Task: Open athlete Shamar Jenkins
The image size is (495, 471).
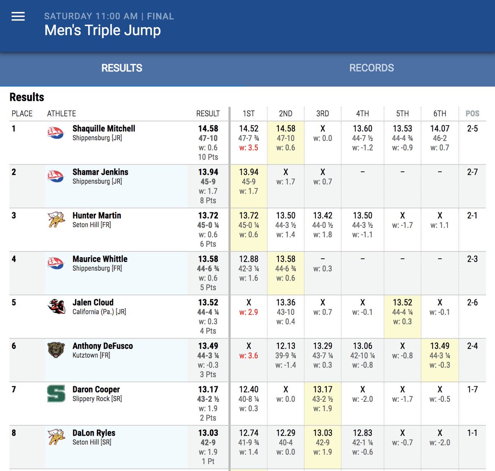Action: (x=100, y=172)
